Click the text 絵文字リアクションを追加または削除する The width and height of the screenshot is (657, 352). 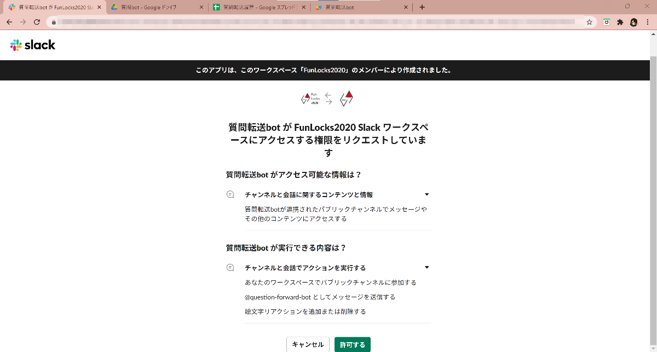tap(306, 311)
